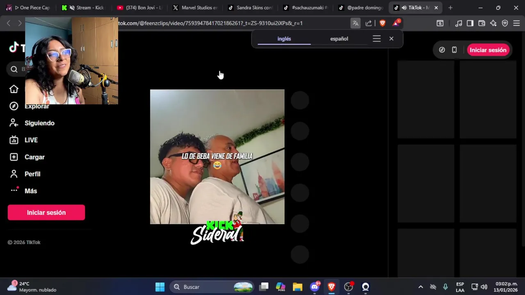Open the volume tray icon
525x295 pixels.
point(484,287)
